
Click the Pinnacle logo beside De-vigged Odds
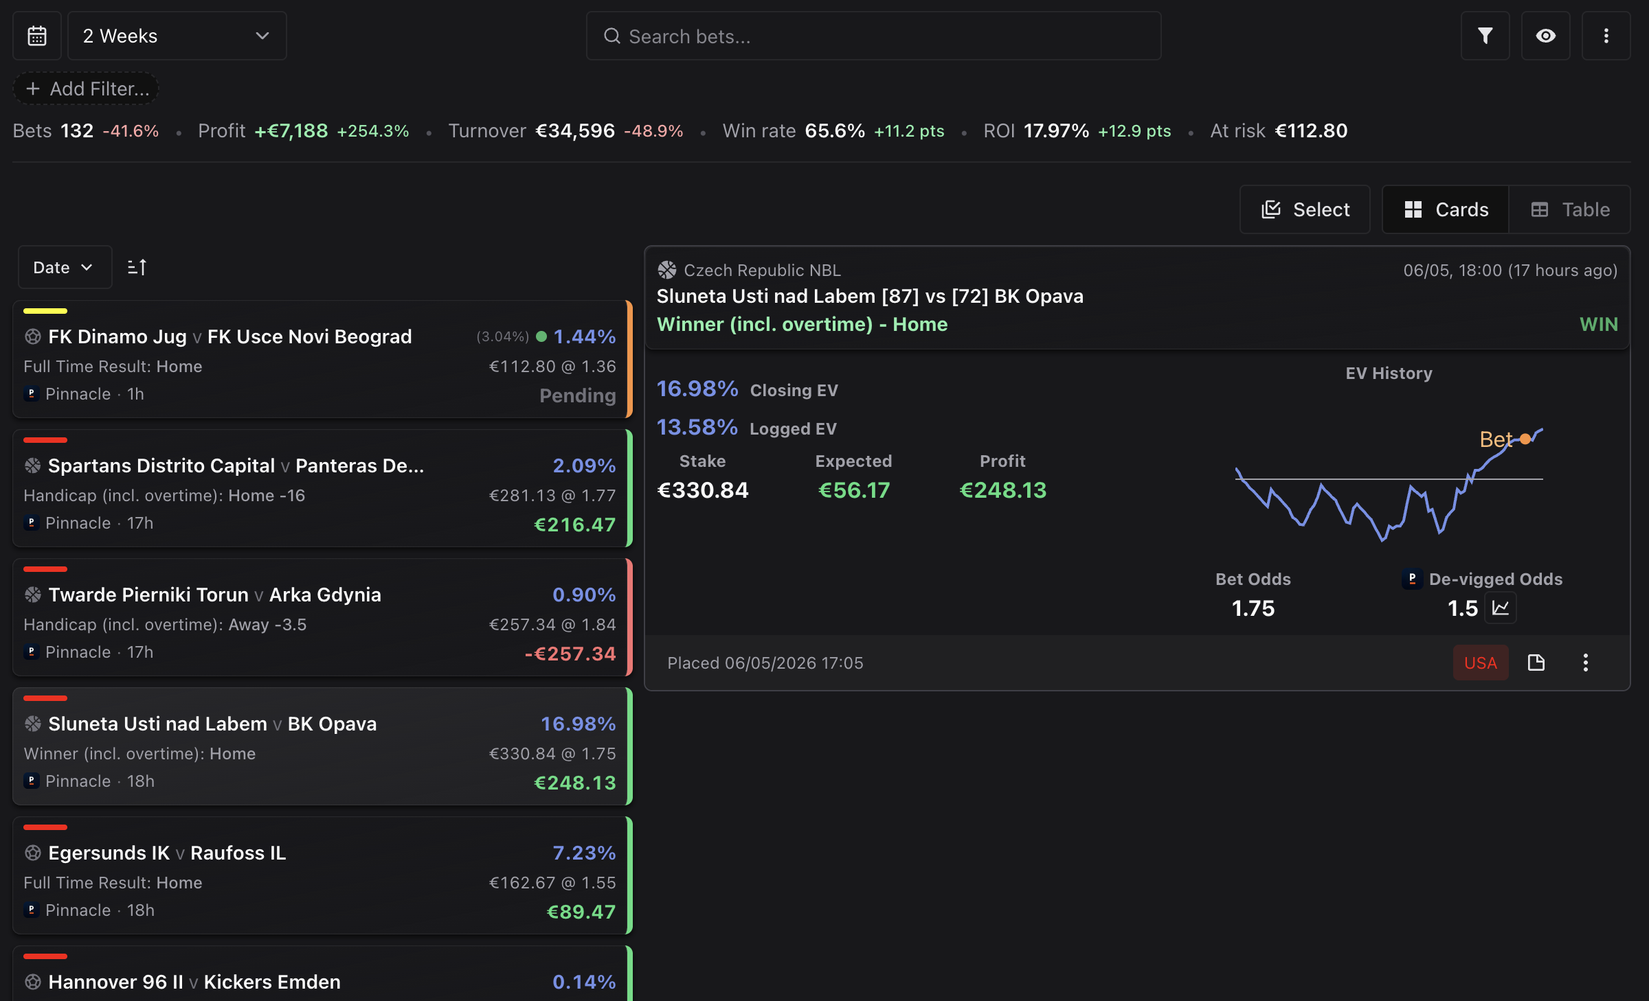[1412, 579]
